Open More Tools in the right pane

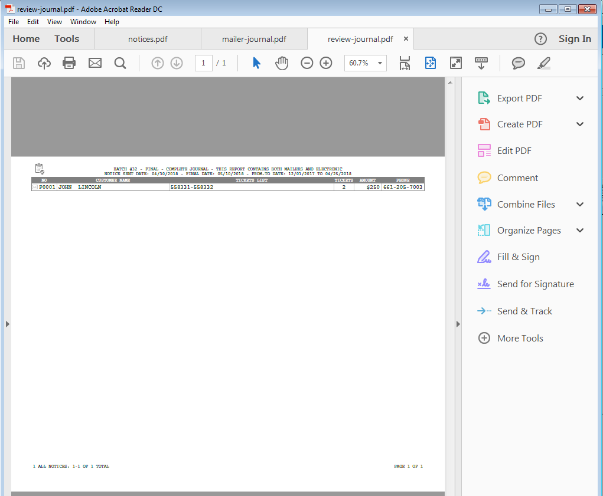[x=520, y=339]
